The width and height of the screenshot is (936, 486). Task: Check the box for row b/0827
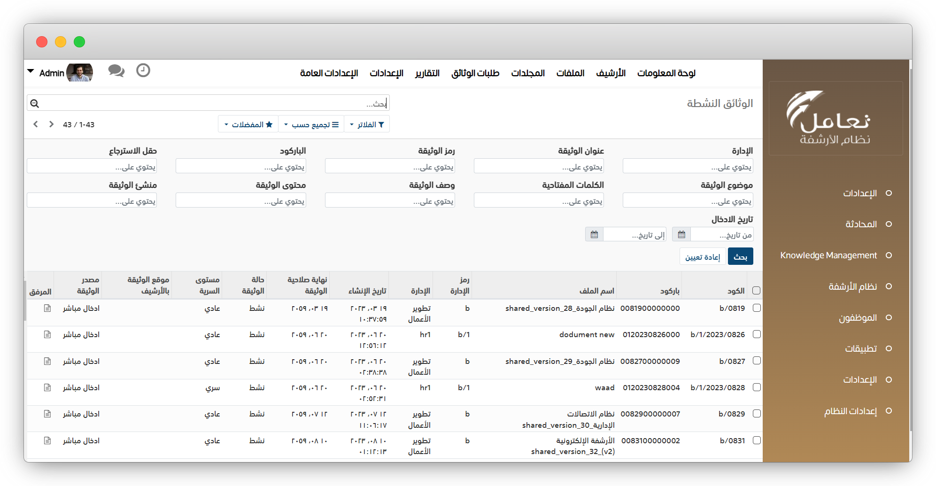(756, 361)
